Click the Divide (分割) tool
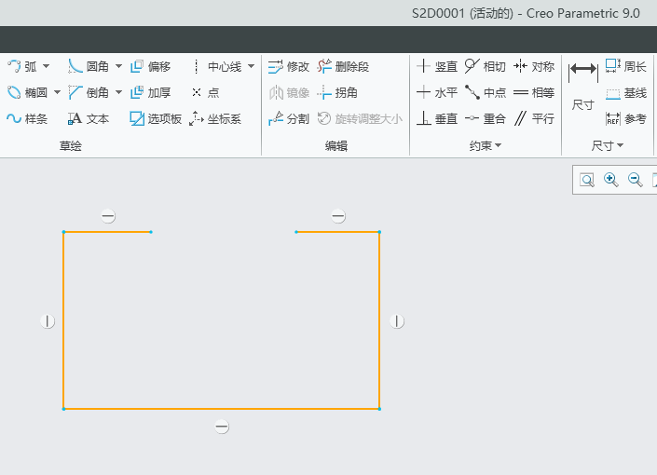Screen dimensions: 657x475 click(289, 119)
